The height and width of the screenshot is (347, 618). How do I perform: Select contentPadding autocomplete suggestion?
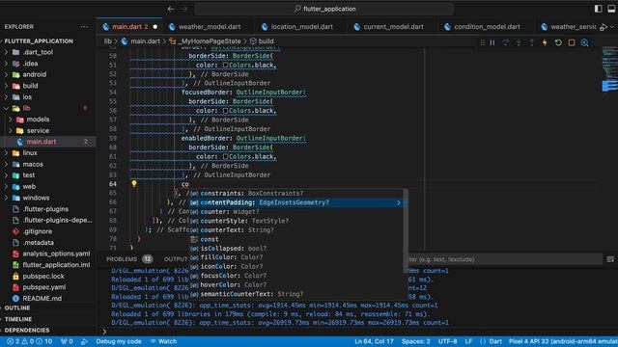point(295,202)
